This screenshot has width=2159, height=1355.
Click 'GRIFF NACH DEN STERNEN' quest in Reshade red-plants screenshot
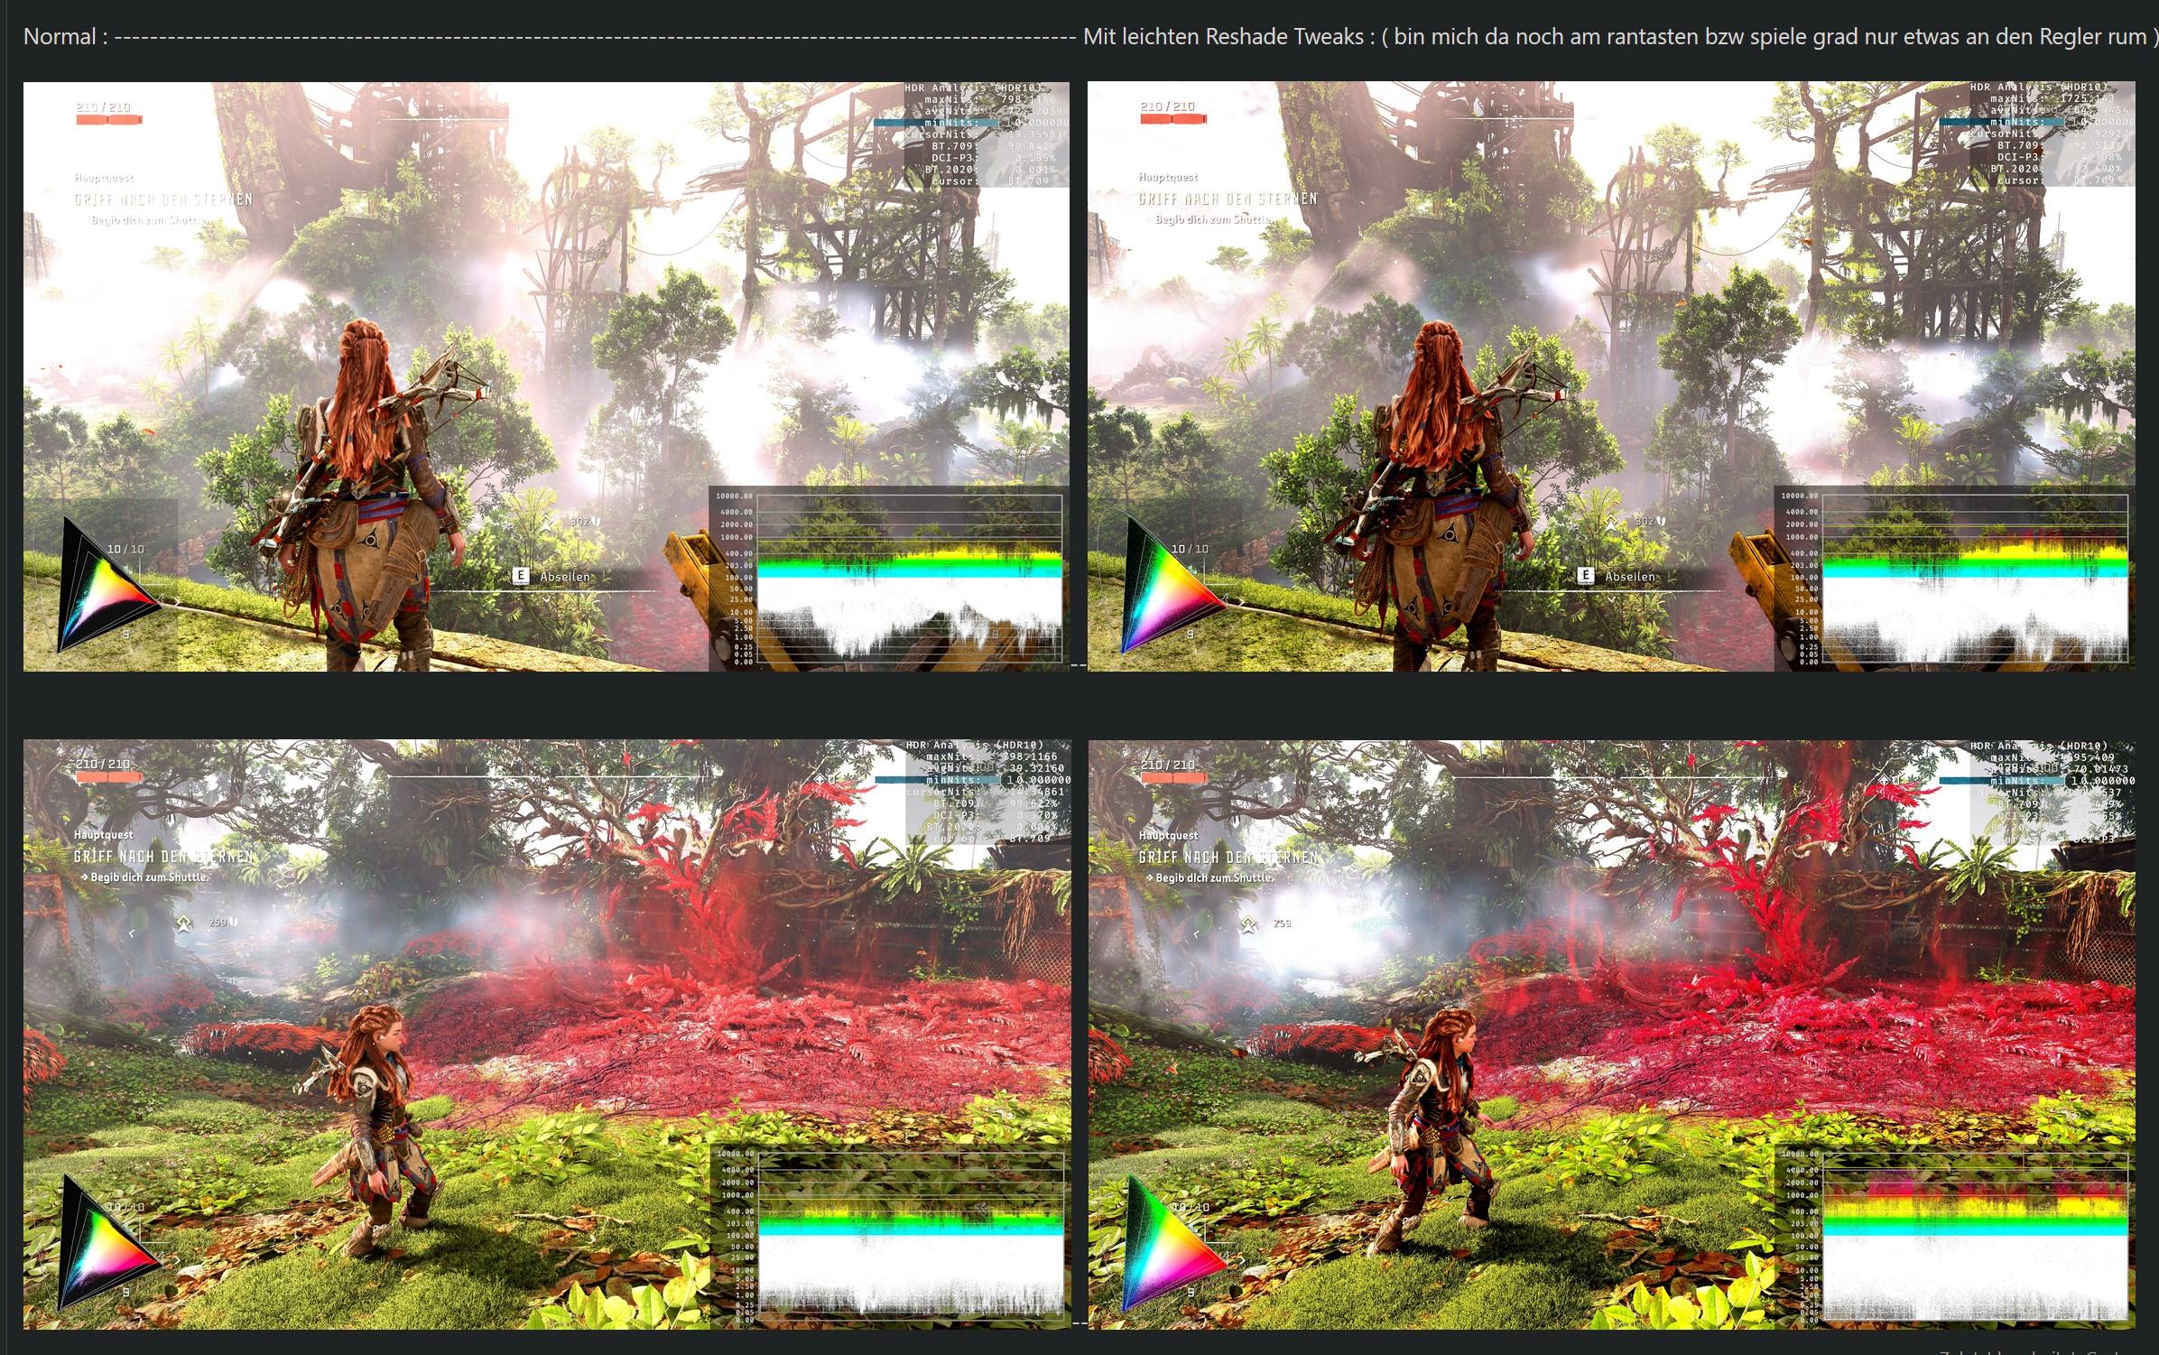coord(1228,858)
